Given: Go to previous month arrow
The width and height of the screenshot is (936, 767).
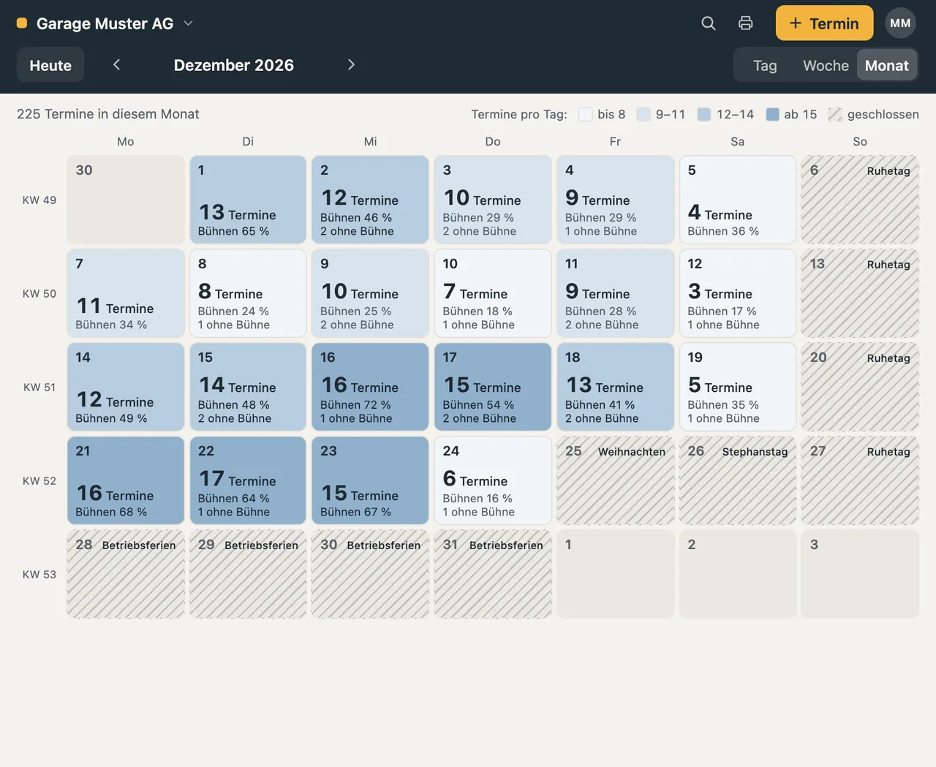Looking at the screenshot, I should click(116, 64).
